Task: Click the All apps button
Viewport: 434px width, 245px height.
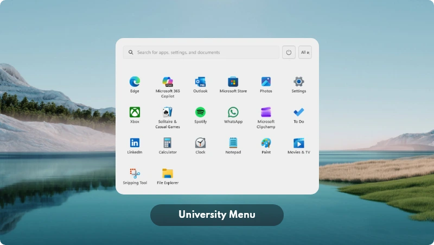Action: click(x=305, y=53)
